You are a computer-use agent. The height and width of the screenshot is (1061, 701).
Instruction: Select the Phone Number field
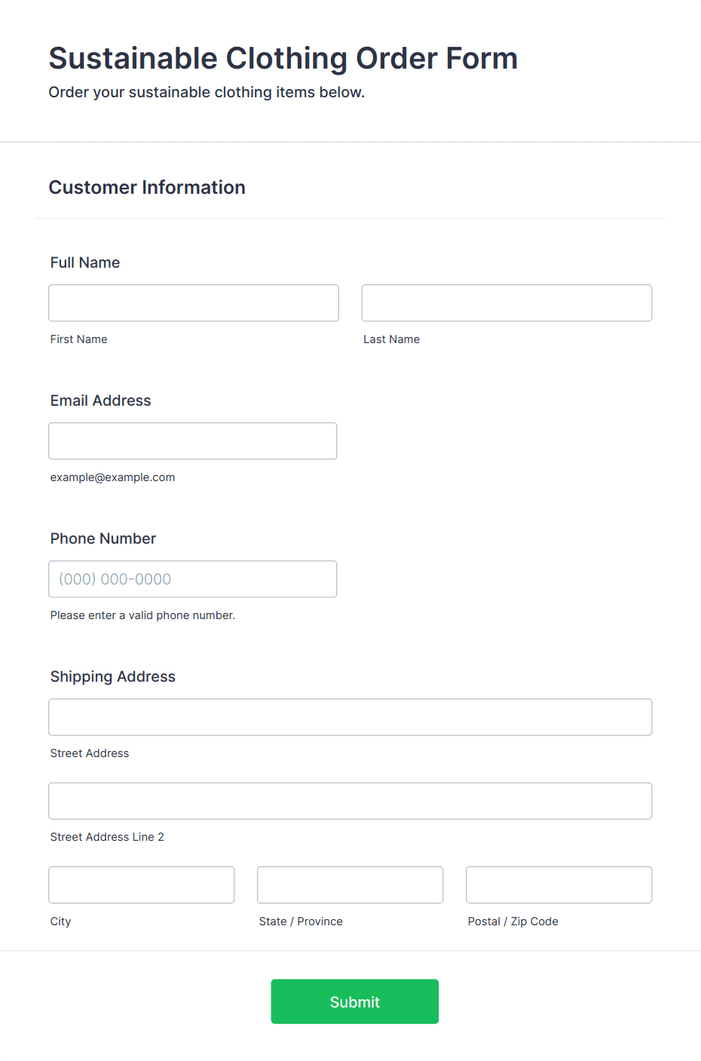[x=193, y=579]
